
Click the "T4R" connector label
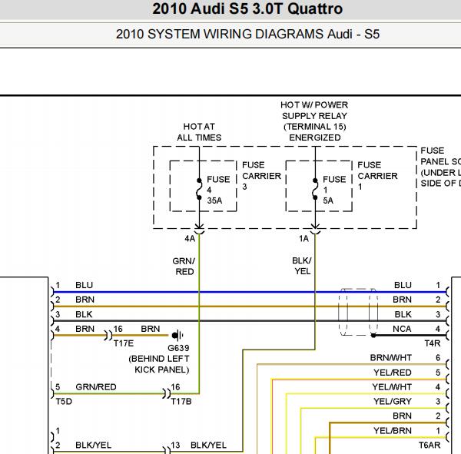coord(432,343)
